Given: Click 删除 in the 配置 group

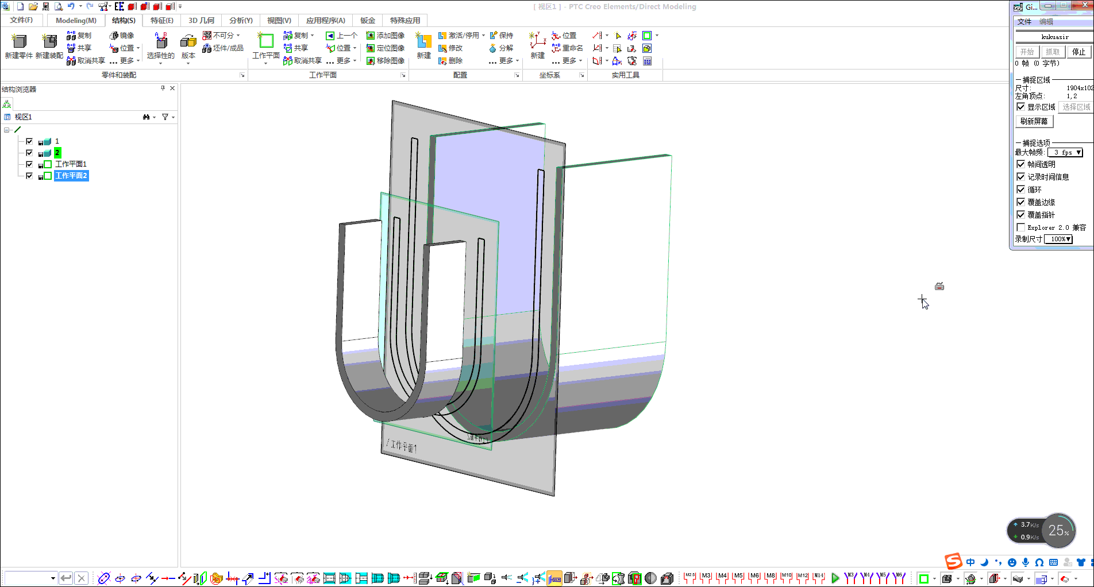Looking at the screenshot, I should point(450,61).
